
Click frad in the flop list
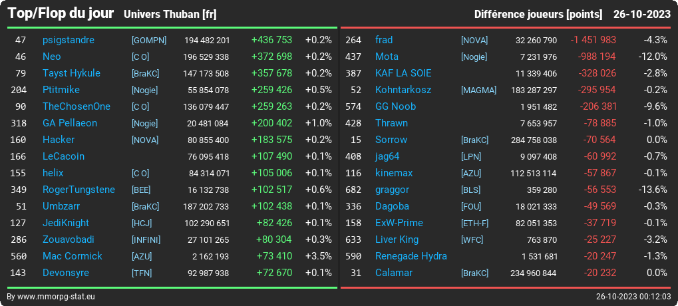click(384, 40)
